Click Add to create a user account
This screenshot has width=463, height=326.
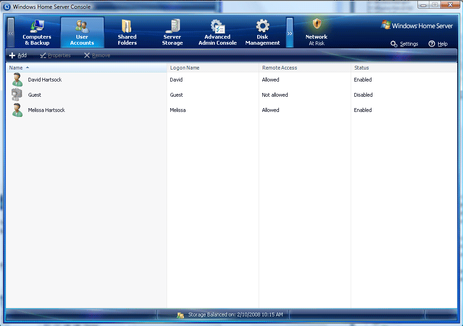[x=18, y=55]
